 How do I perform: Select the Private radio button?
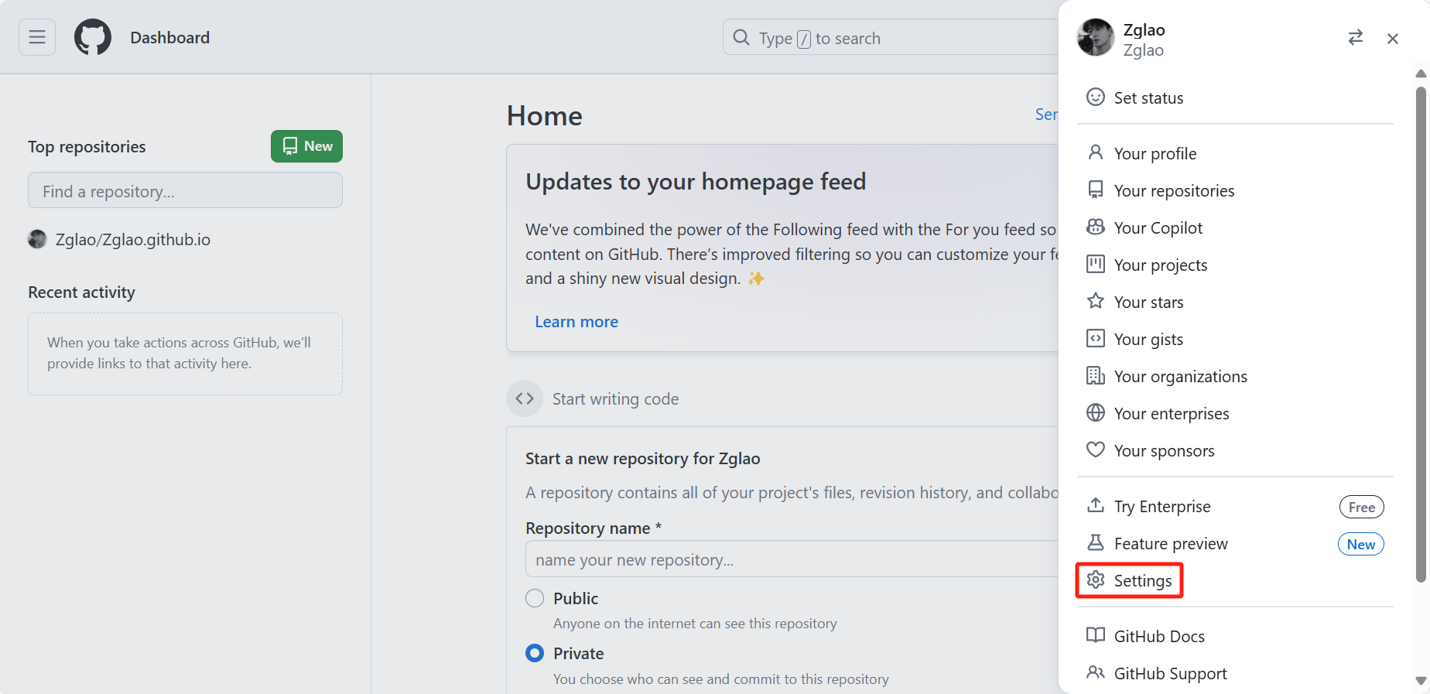coord(535,653)
